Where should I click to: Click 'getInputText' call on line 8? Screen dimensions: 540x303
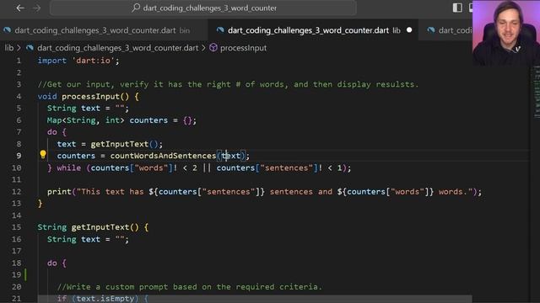coord(120,144)
